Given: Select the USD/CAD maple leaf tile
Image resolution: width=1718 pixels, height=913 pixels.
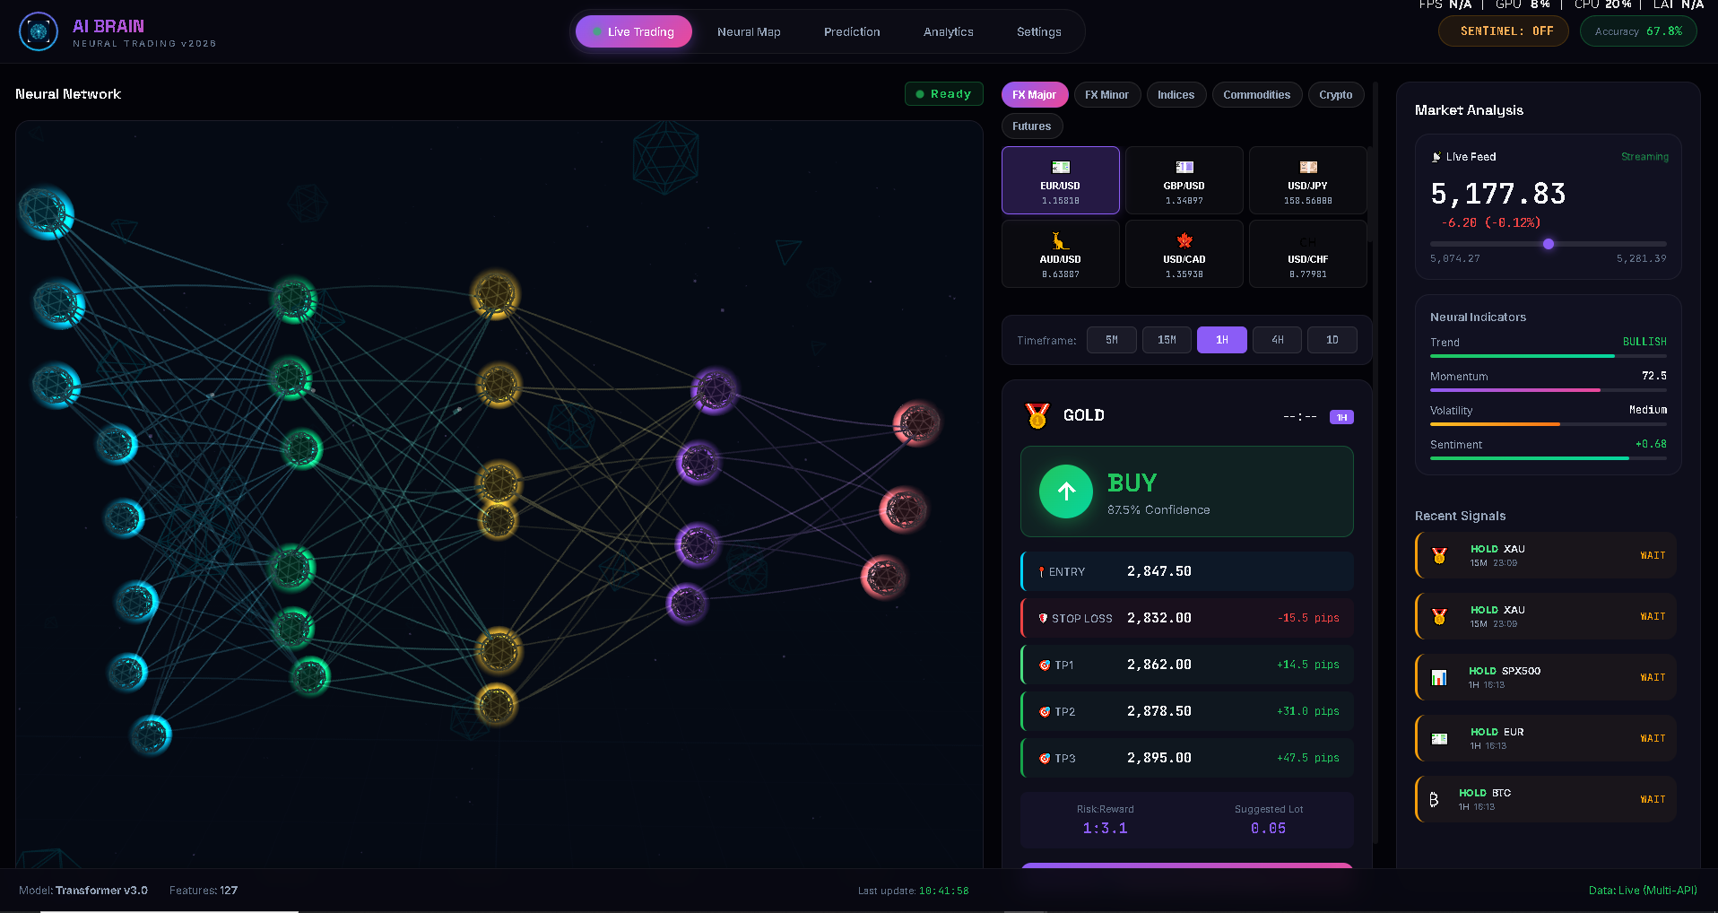Looking at the screenshot, I should click(1184, 255).
